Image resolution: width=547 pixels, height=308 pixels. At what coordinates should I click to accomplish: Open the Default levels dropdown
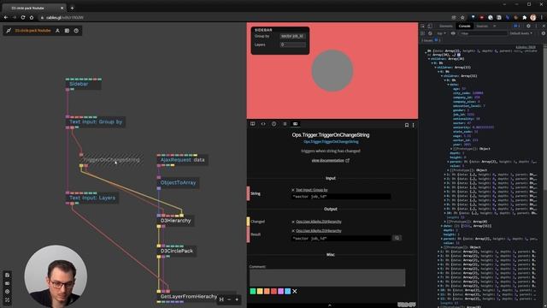coord(521,33)
